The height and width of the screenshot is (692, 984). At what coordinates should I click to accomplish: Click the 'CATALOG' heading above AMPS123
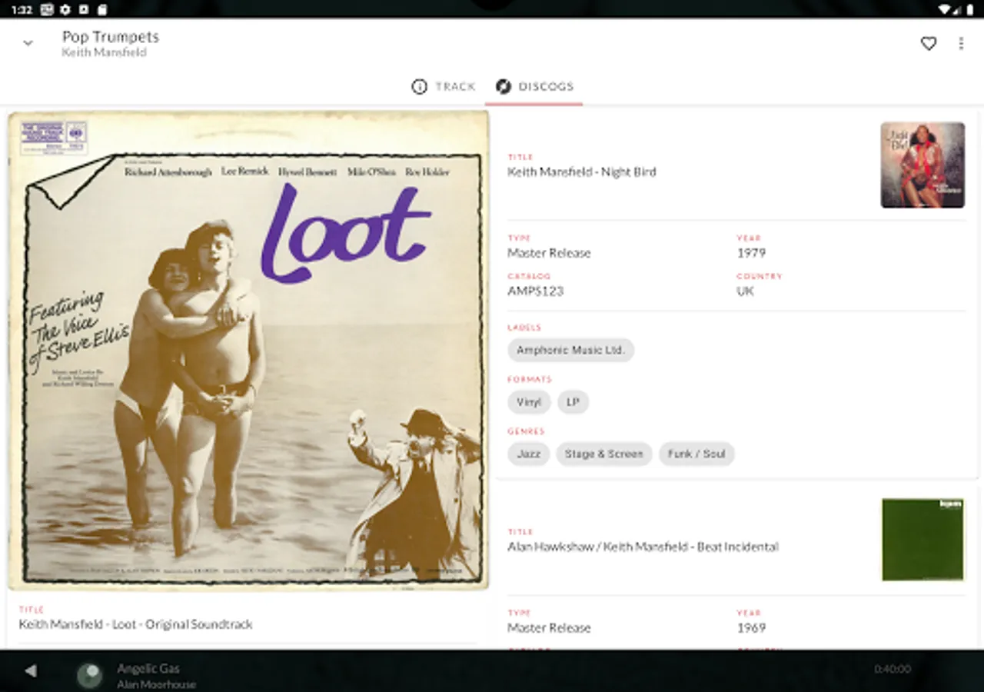pos(529,276)
